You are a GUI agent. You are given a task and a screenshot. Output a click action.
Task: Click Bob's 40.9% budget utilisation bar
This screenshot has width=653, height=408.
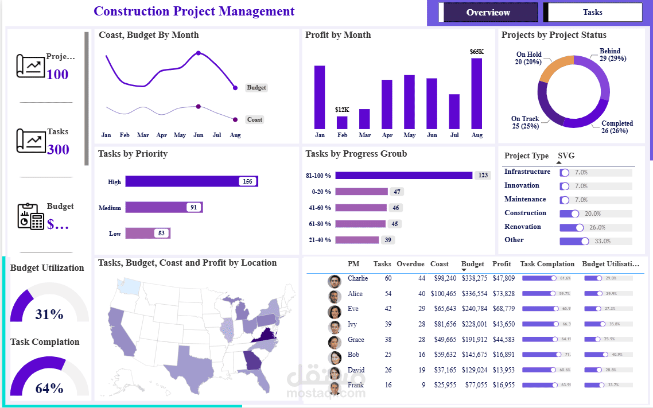608,354
